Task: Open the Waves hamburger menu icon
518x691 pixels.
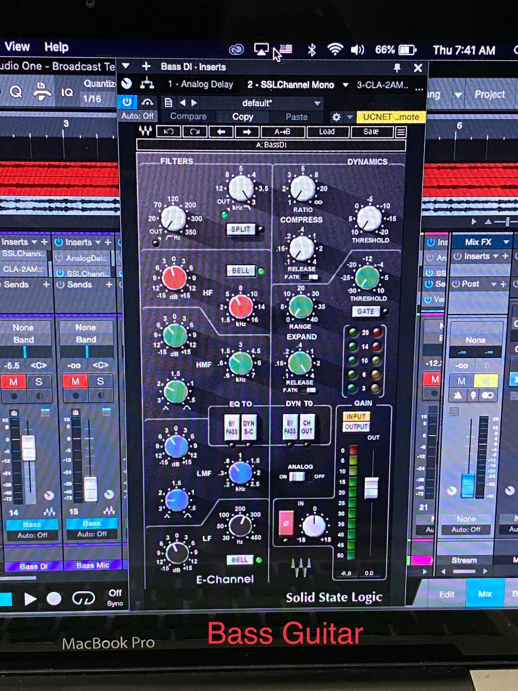Action: tap(401, 132)
